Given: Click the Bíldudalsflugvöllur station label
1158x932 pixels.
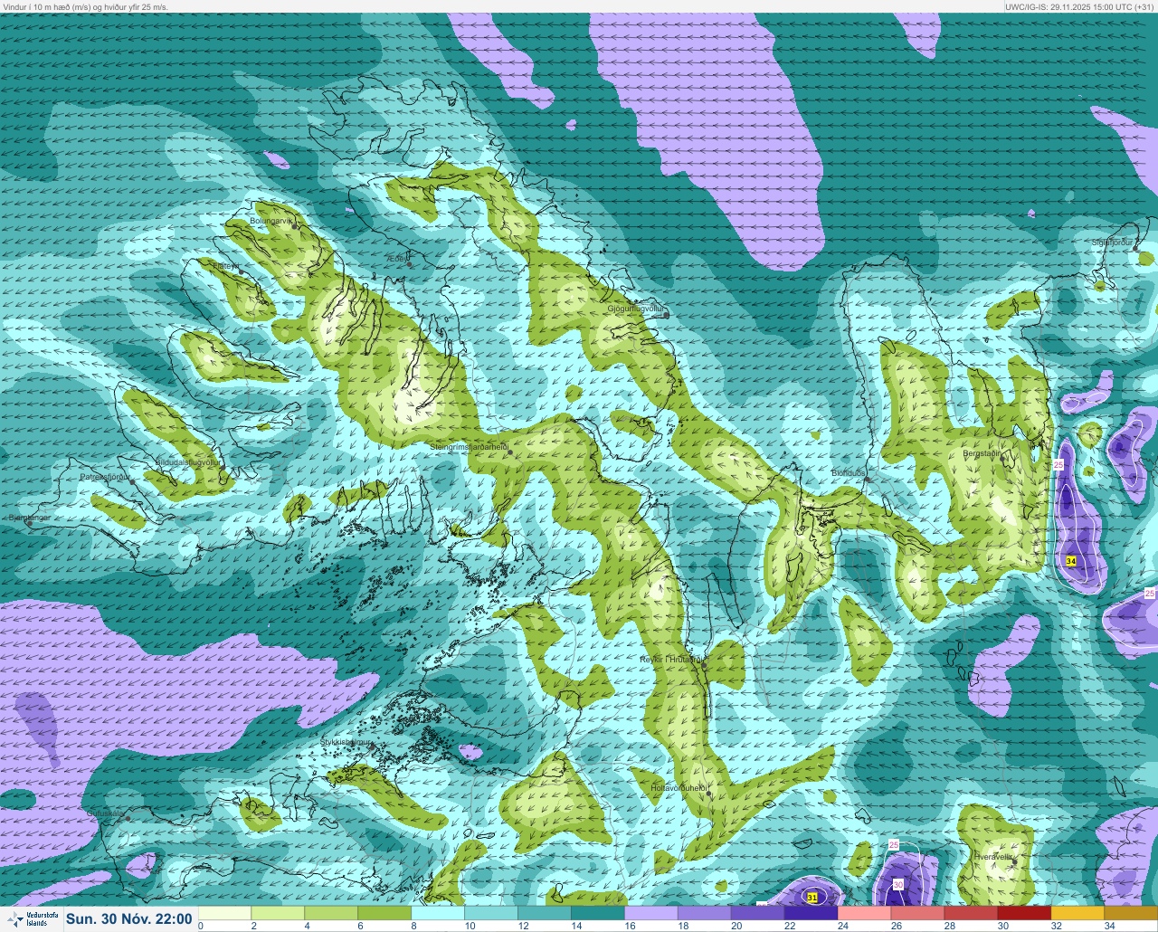Looking at the screenshot, I should pos(187,462).
